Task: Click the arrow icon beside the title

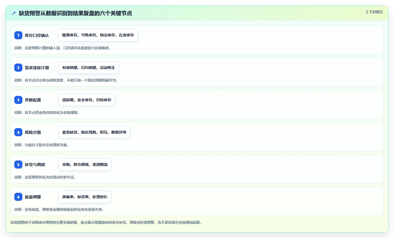Action: 14,13
